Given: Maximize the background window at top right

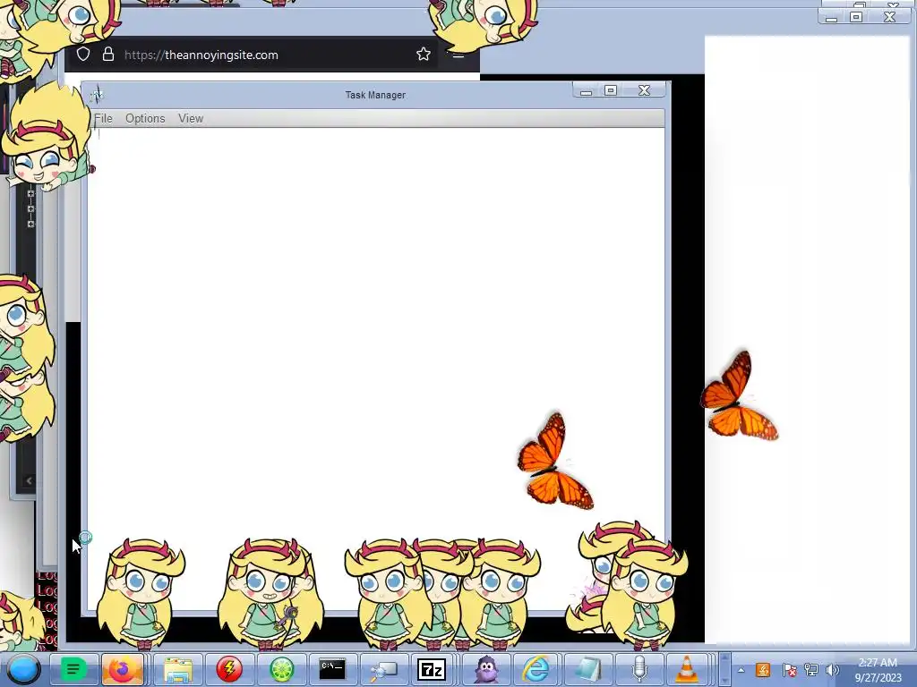Looking at the screenshot, I should [x=856, y=17].
